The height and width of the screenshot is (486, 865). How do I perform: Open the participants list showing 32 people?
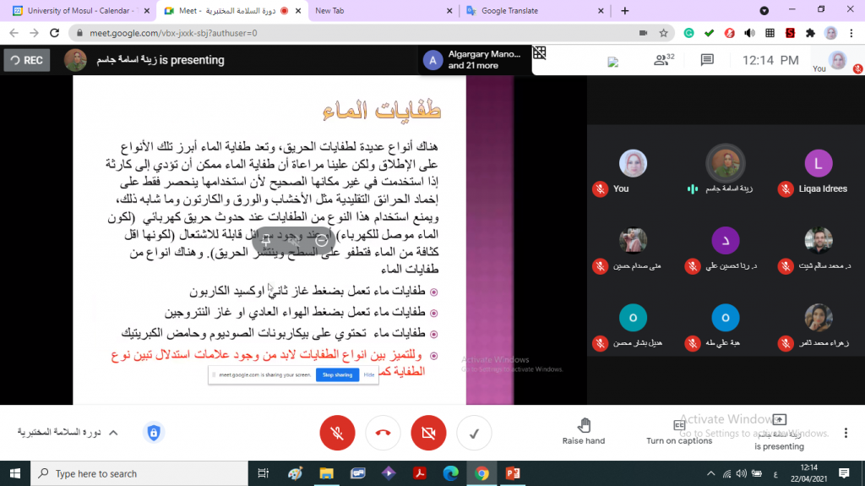(x=663, y=60)
